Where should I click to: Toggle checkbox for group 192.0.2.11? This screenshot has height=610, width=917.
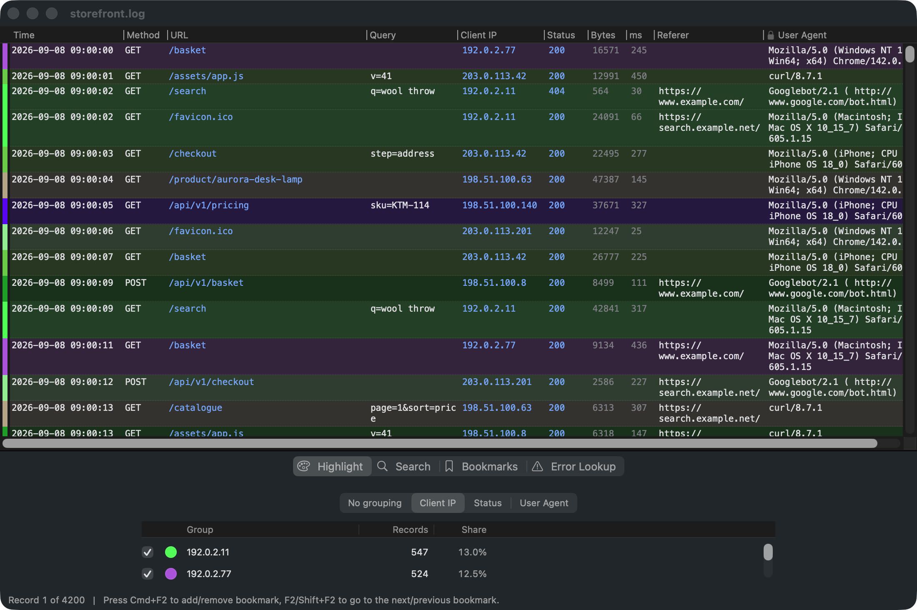point(148,552)
